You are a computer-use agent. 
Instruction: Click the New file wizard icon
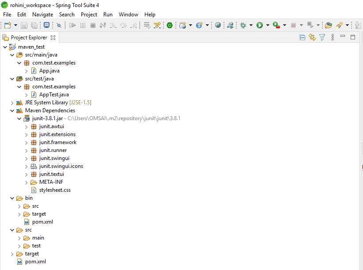click(x=8, y=25)
